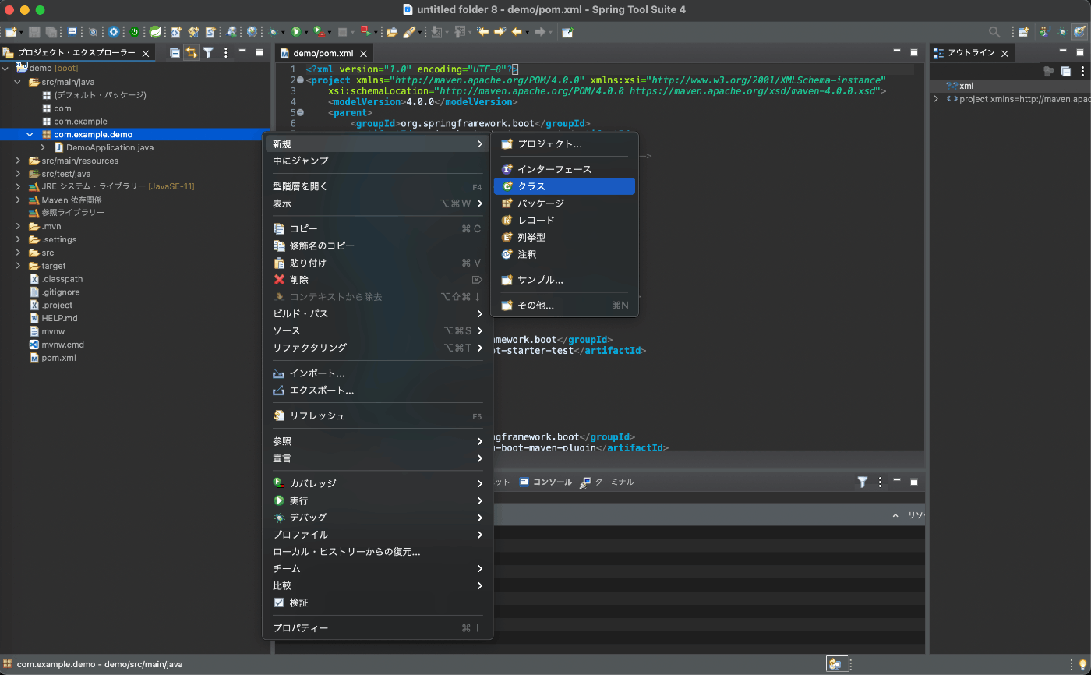The image size is (1091, 675).
Task: Select クラス in the New submenu
Action: coord(564,186)
